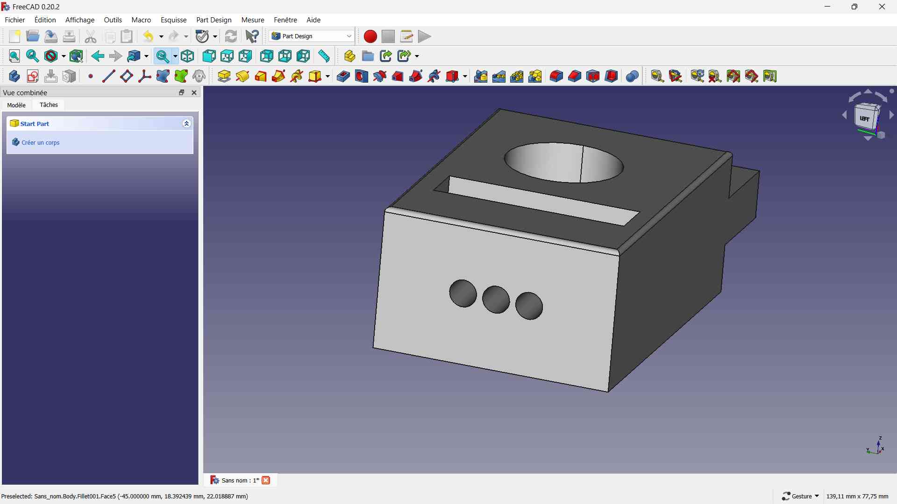Click the navigation cube LEFT face
The height and width of the screenshot is (504, 897).
click(x=864, y=119)
